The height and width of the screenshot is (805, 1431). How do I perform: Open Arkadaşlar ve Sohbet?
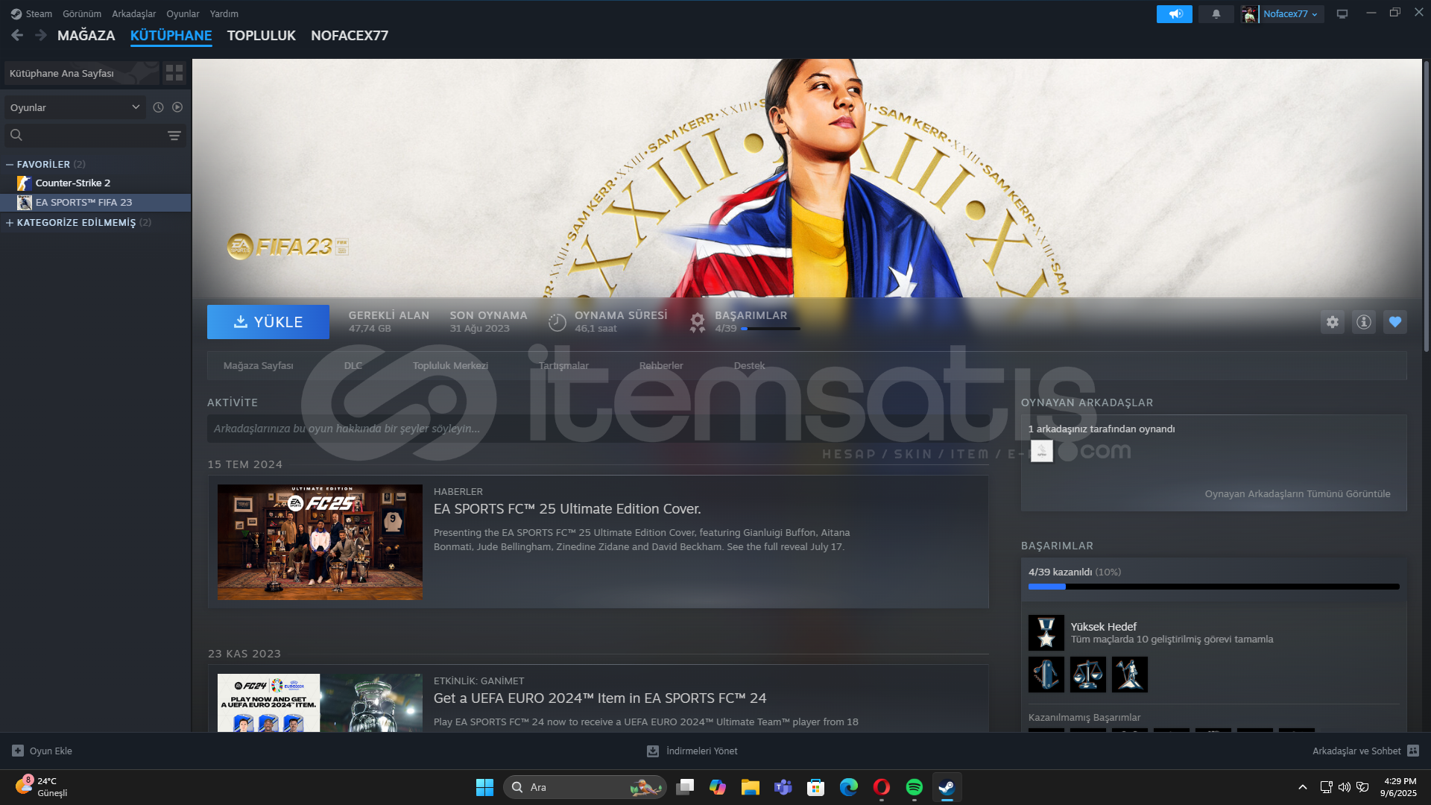1365,751
